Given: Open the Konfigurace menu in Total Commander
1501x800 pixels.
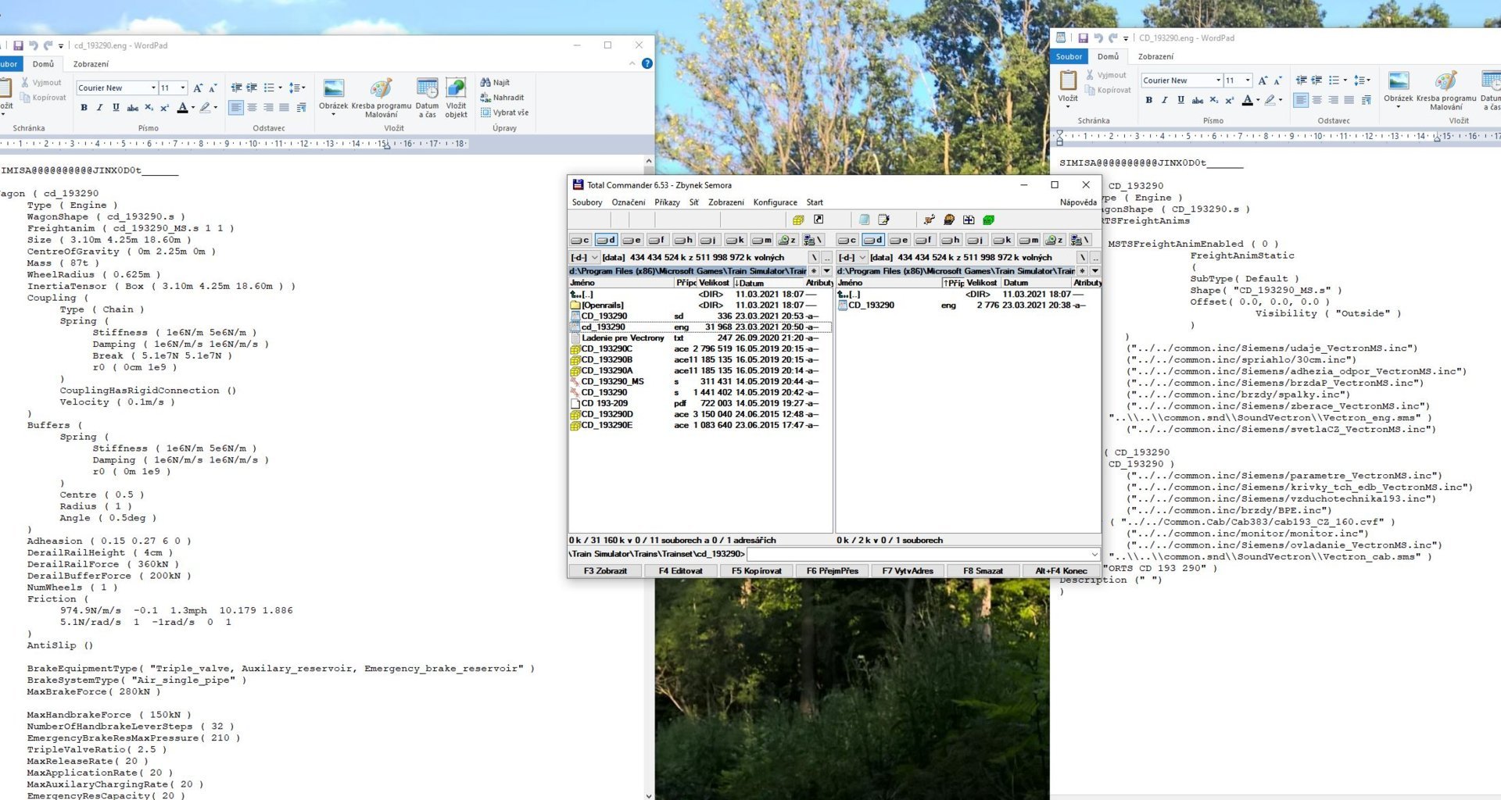Looking at the screenshot, I should 775,202.
